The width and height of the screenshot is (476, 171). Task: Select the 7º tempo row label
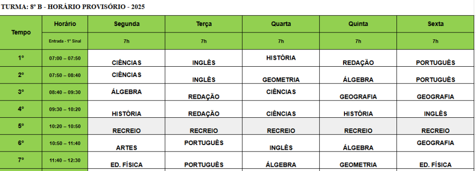[x=21, y=160]
